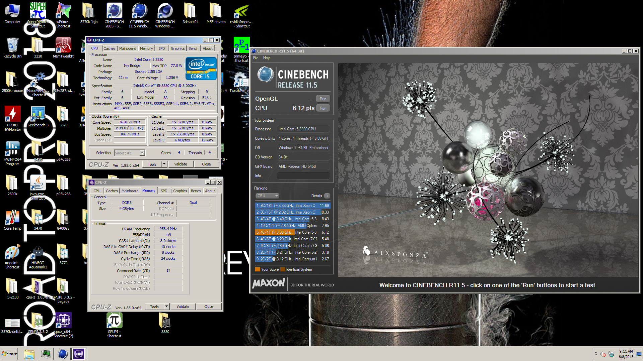The image size is (643, 361).
Task: Select highlighted 4C/4T @ 3.09 GHz ranking row
Action: click(292, 232)
